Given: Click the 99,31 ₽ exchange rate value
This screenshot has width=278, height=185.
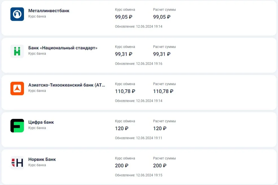Looking at the screenshot, I should [x=123, y=54].
